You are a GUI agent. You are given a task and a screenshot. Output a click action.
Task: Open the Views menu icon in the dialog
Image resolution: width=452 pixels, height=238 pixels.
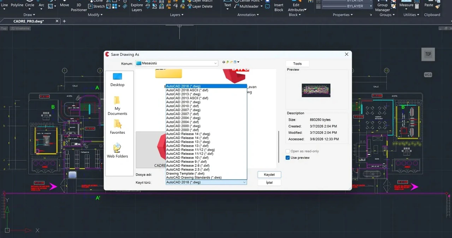[237, 62]
